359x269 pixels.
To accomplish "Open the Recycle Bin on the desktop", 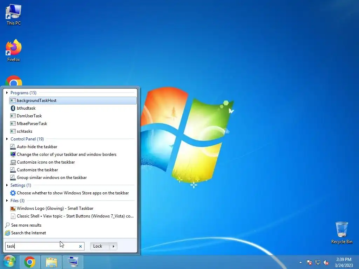I will click(341, 233).
